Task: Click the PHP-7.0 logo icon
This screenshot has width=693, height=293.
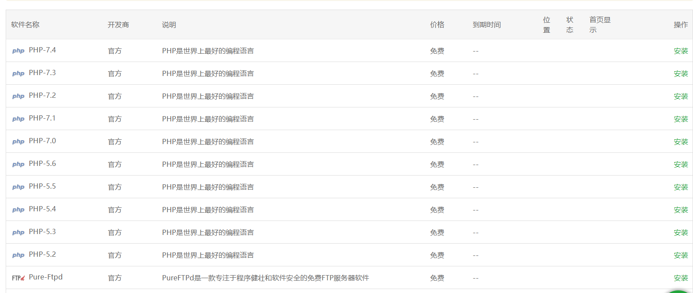Action: (x=18, y=141)
